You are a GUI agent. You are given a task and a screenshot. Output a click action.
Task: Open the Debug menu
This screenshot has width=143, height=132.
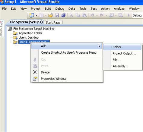tap(60, 9)
